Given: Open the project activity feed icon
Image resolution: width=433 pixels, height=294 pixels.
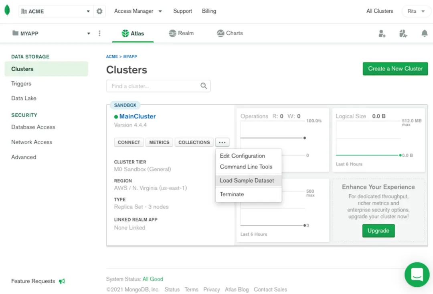Looking at the screenshot, I should point(403,34).
